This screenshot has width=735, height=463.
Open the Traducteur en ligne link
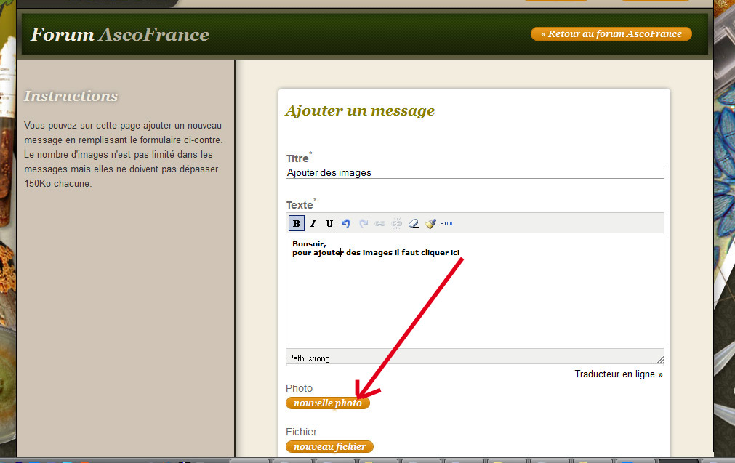[x=619, y=374]
